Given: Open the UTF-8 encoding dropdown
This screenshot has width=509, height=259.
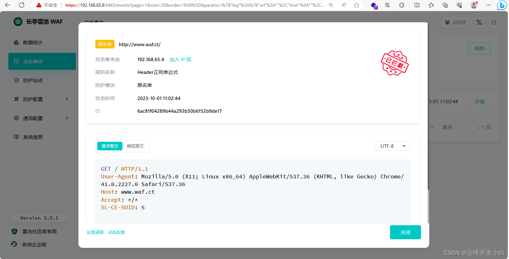Looking at the screenshot, I should point(393,146).
